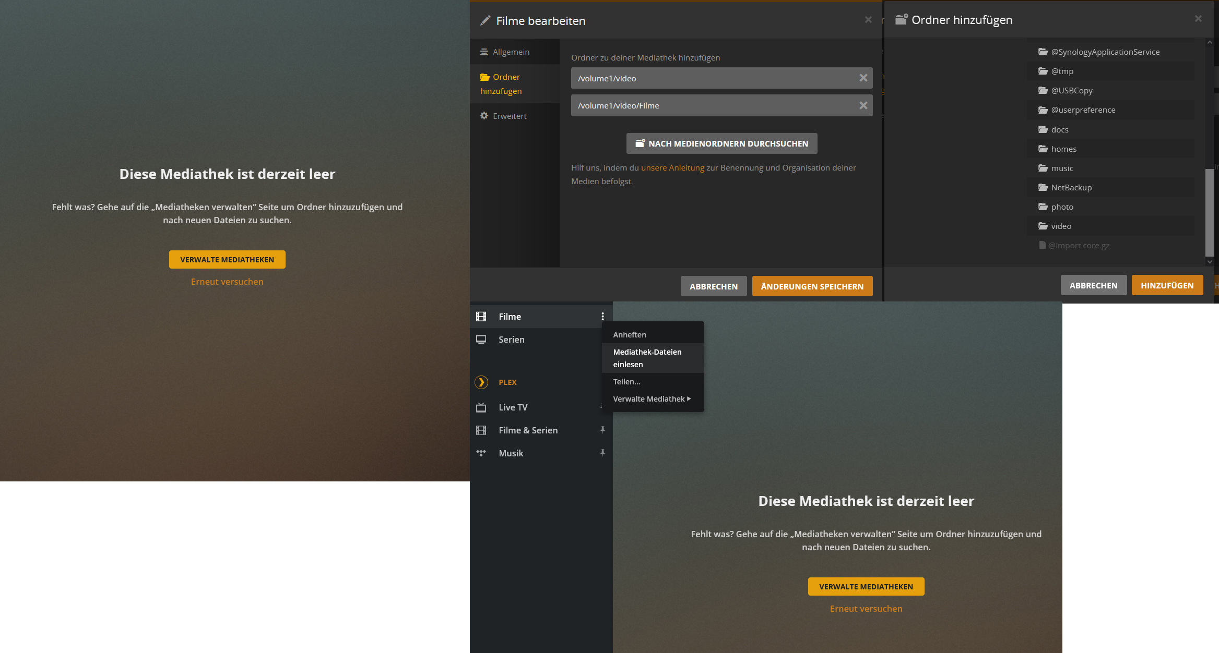The width and height of the screenshot is (1219, 653).
Task: Click the folder browser scrollbar down arrow
Action: click(1210, 262)
